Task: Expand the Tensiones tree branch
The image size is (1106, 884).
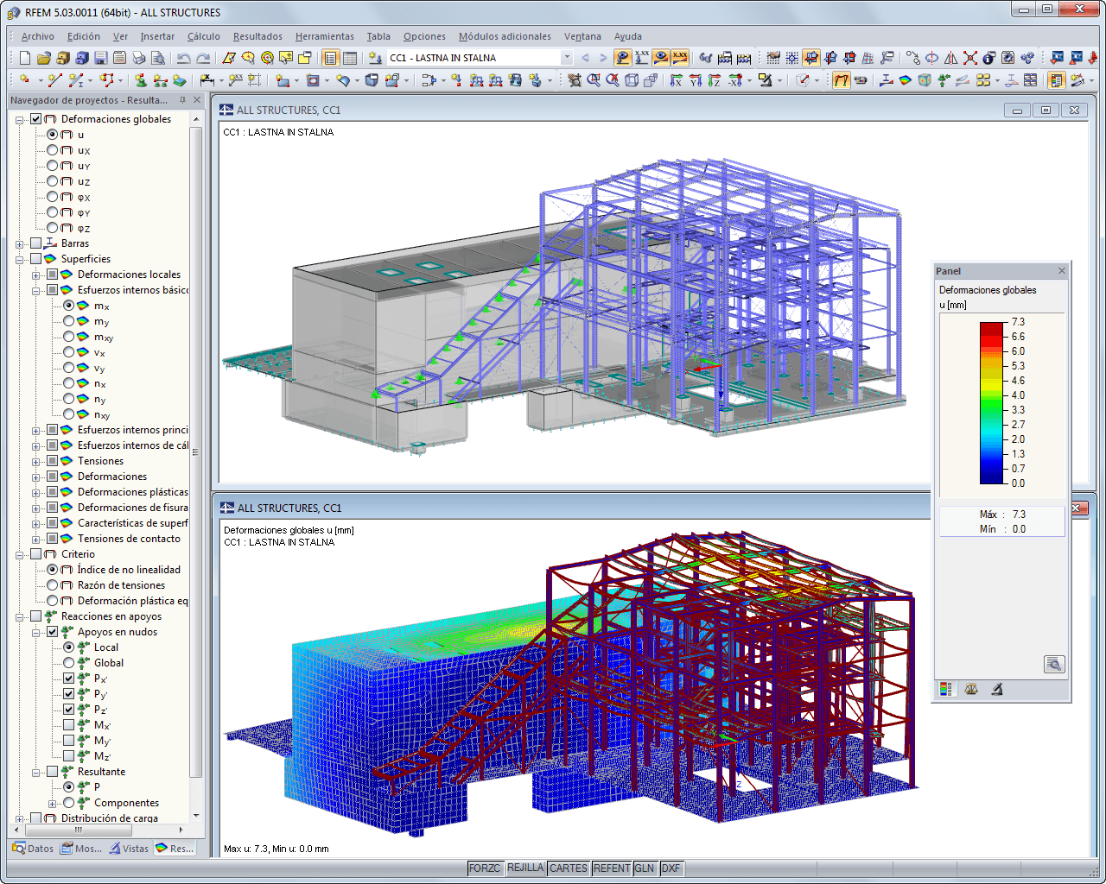Action: pos(36,460)
